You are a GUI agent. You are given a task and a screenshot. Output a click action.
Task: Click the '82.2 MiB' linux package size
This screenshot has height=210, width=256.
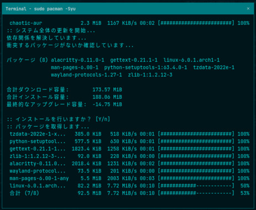click(x=90, y=186)
